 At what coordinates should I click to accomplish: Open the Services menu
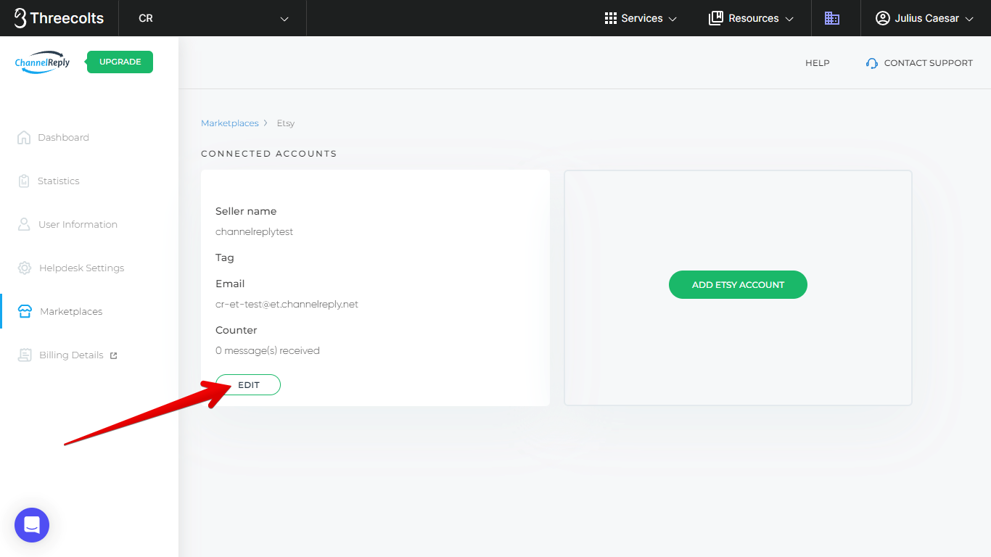(641, 18)
